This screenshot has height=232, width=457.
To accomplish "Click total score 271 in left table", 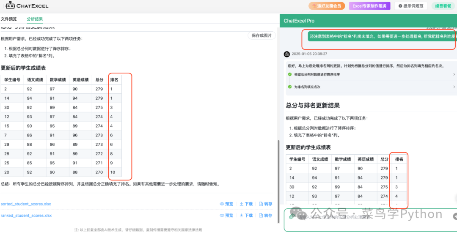I will click(x=99, y=163).
